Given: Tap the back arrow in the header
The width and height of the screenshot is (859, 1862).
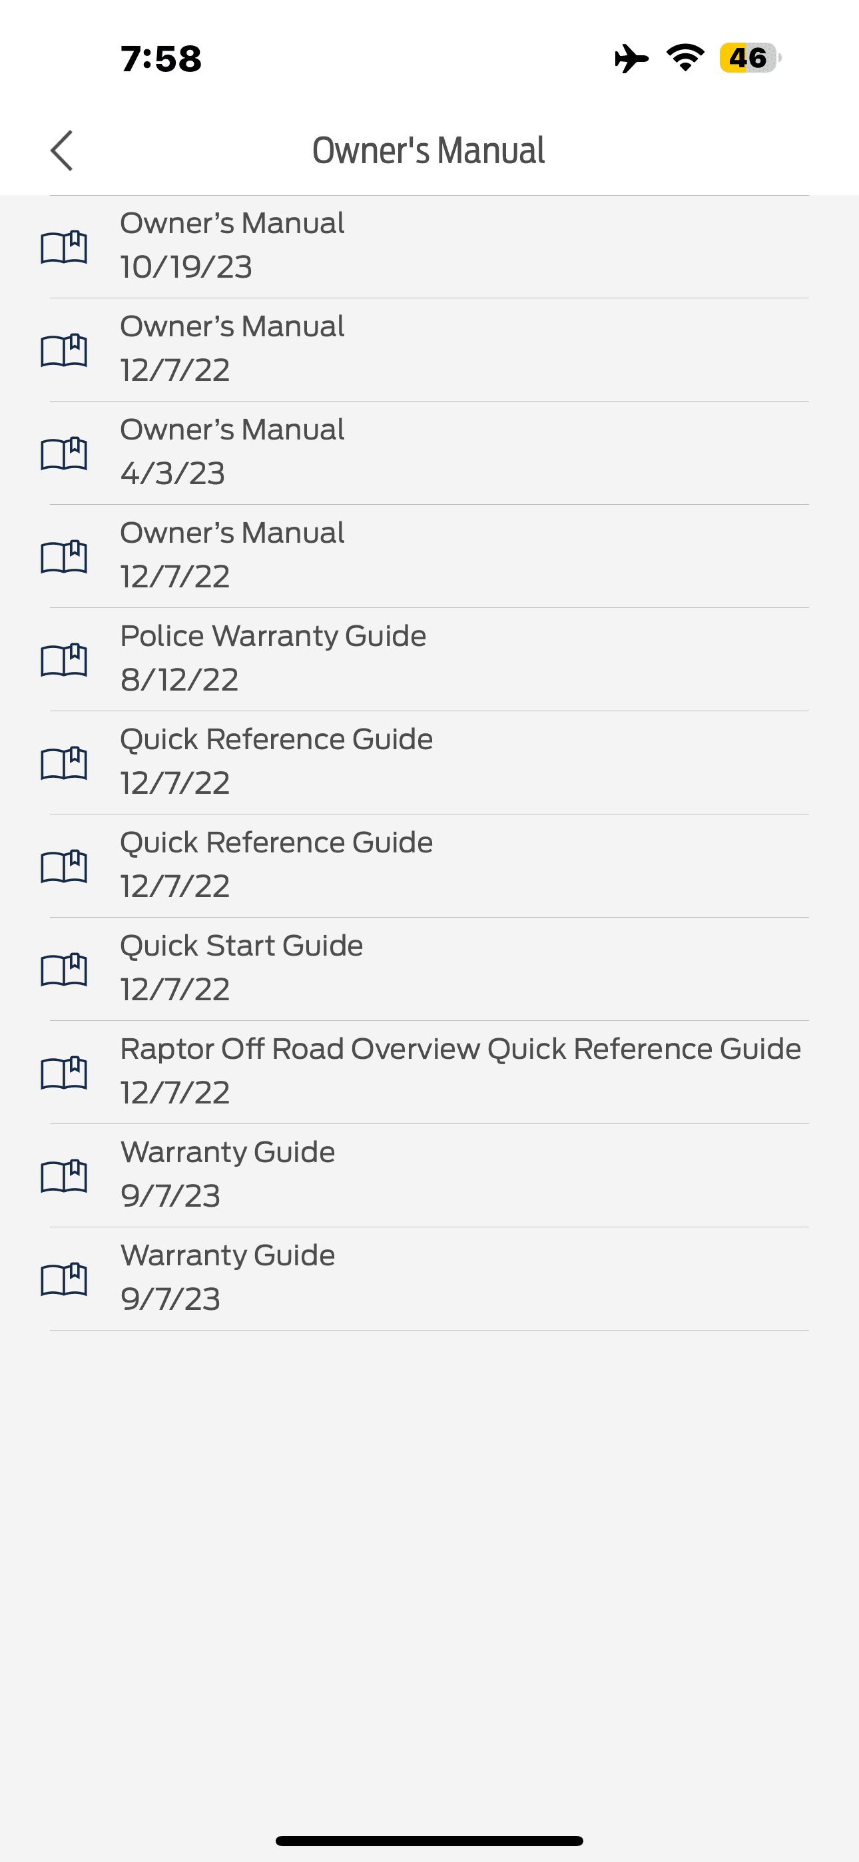Looking at the screenshot, I should coord(62,151).
